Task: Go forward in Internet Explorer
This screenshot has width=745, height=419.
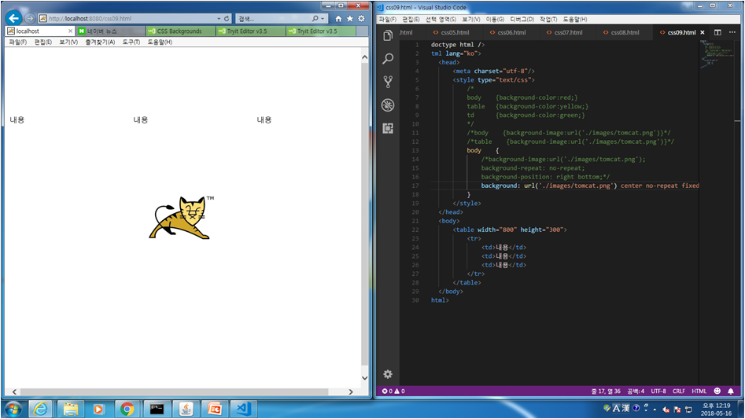Action: pos(29,18)
